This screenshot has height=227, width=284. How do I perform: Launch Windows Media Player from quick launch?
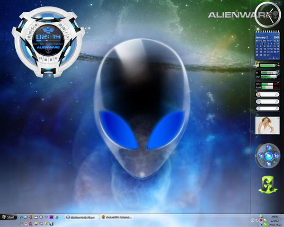(41, 217)
